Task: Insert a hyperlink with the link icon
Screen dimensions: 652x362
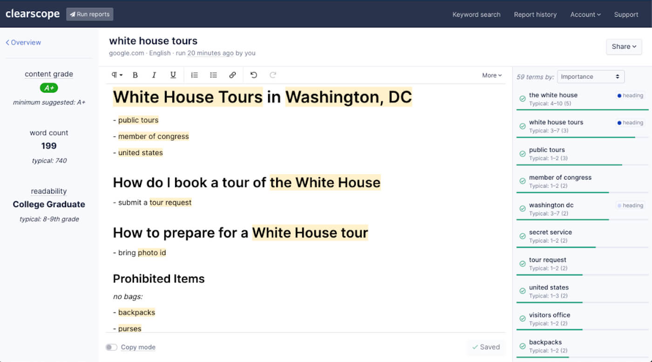Action: coord(232,75)
